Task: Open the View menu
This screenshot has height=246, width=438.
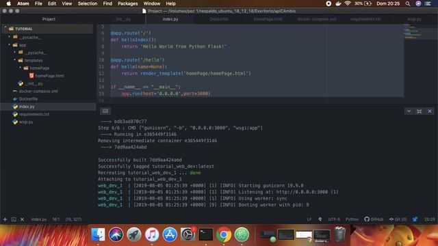Action: click(x=67, y=3)
